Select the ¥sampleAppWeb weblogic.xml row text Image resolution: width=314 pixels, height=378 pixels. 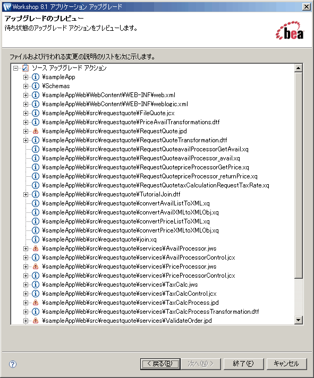(115, 104)
